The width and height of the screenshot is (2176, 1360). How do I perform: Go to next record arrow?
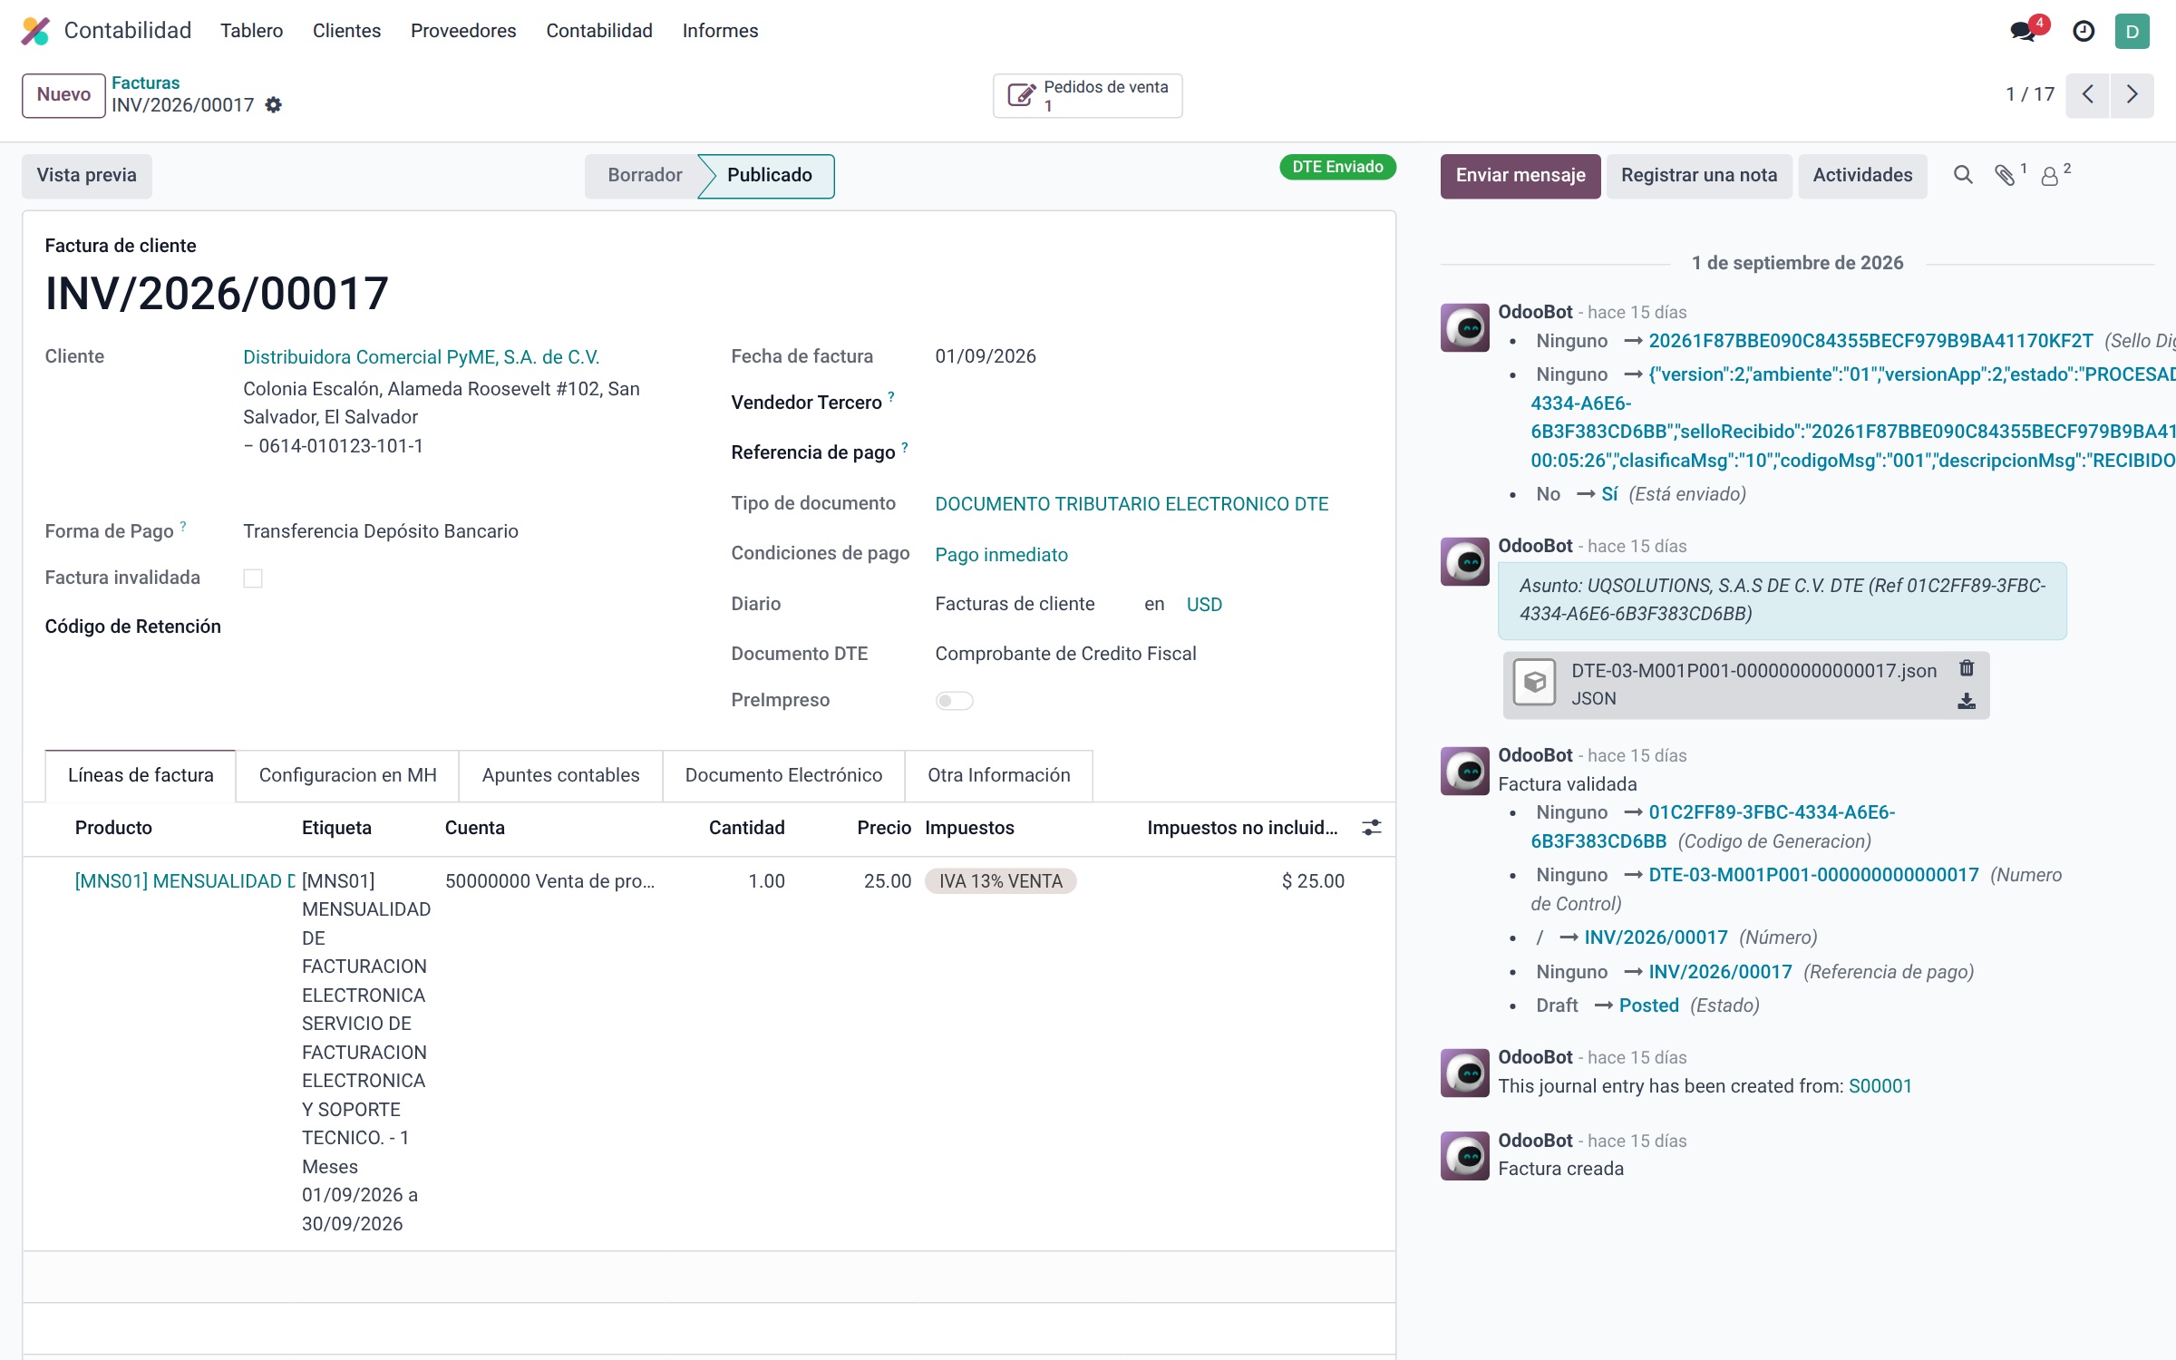[2132, 94]
